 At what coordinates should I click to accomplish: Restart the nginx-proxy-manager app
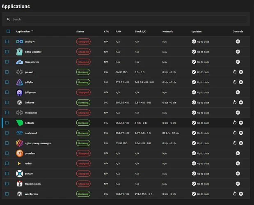pyautogui.click(x=234, y=143)
